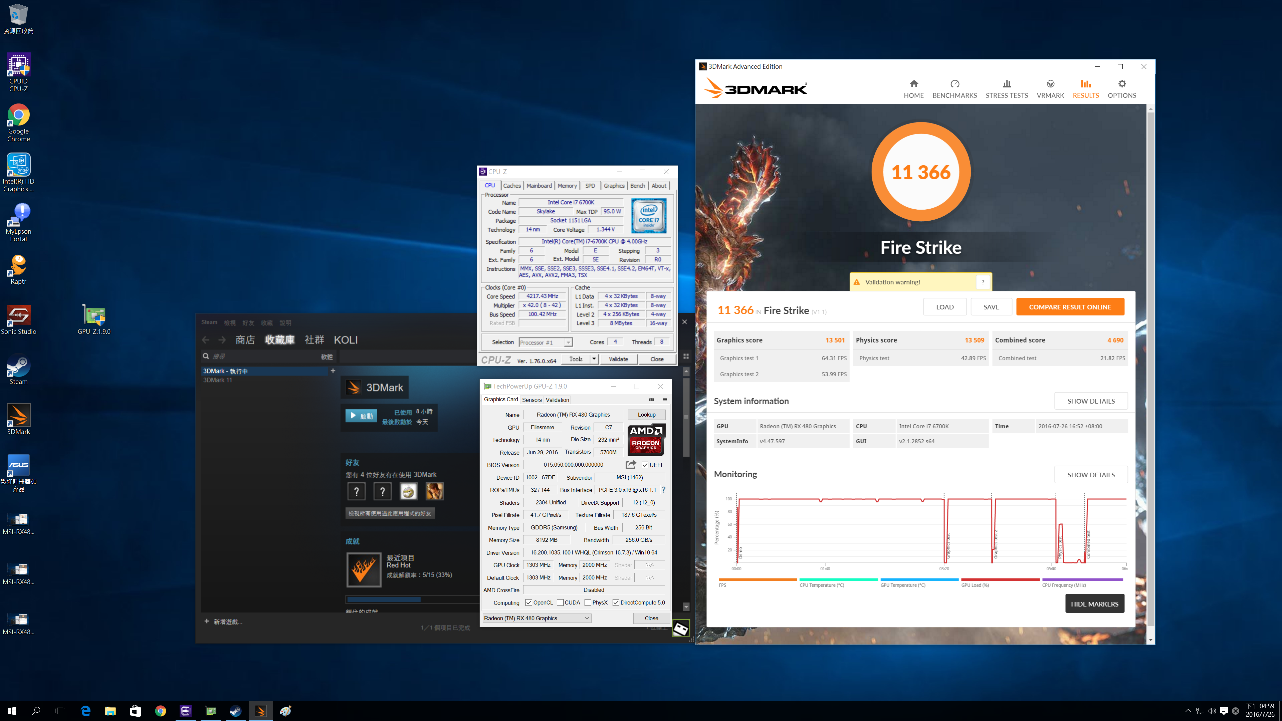
Task: Click the Steam taskbar icon
Action: coord(235,711)
